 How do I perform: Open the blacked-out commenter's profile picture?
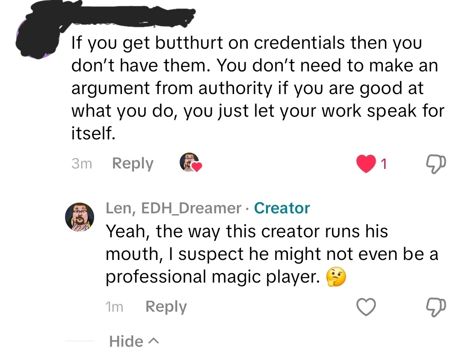tap(37, 38)
